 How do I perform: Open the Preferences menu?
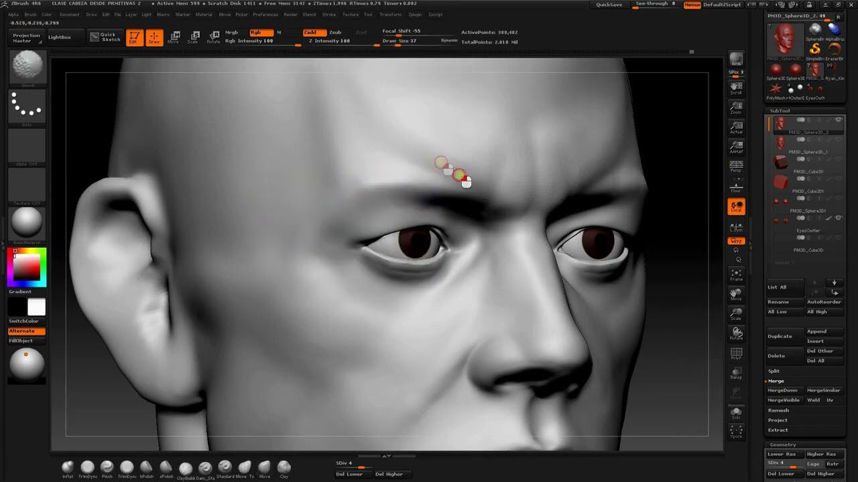coord(265,14)
